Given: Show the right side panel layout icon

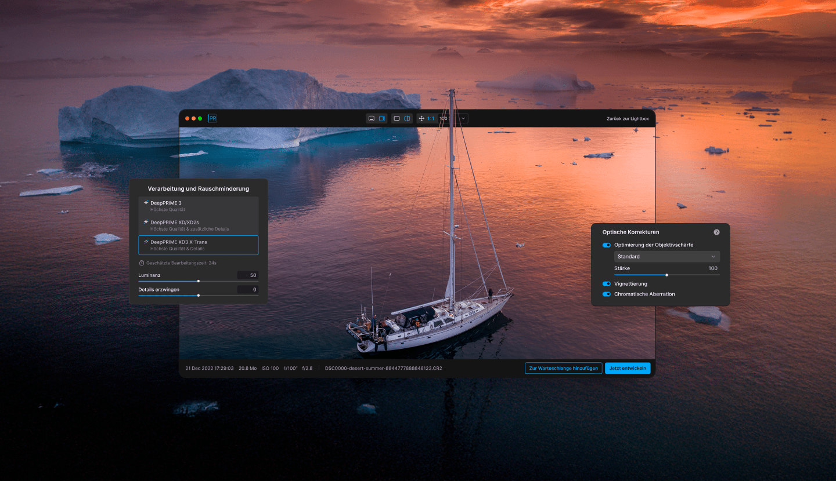Looking at the screenshot, I should pyautogui.click(x=382, y=118).
